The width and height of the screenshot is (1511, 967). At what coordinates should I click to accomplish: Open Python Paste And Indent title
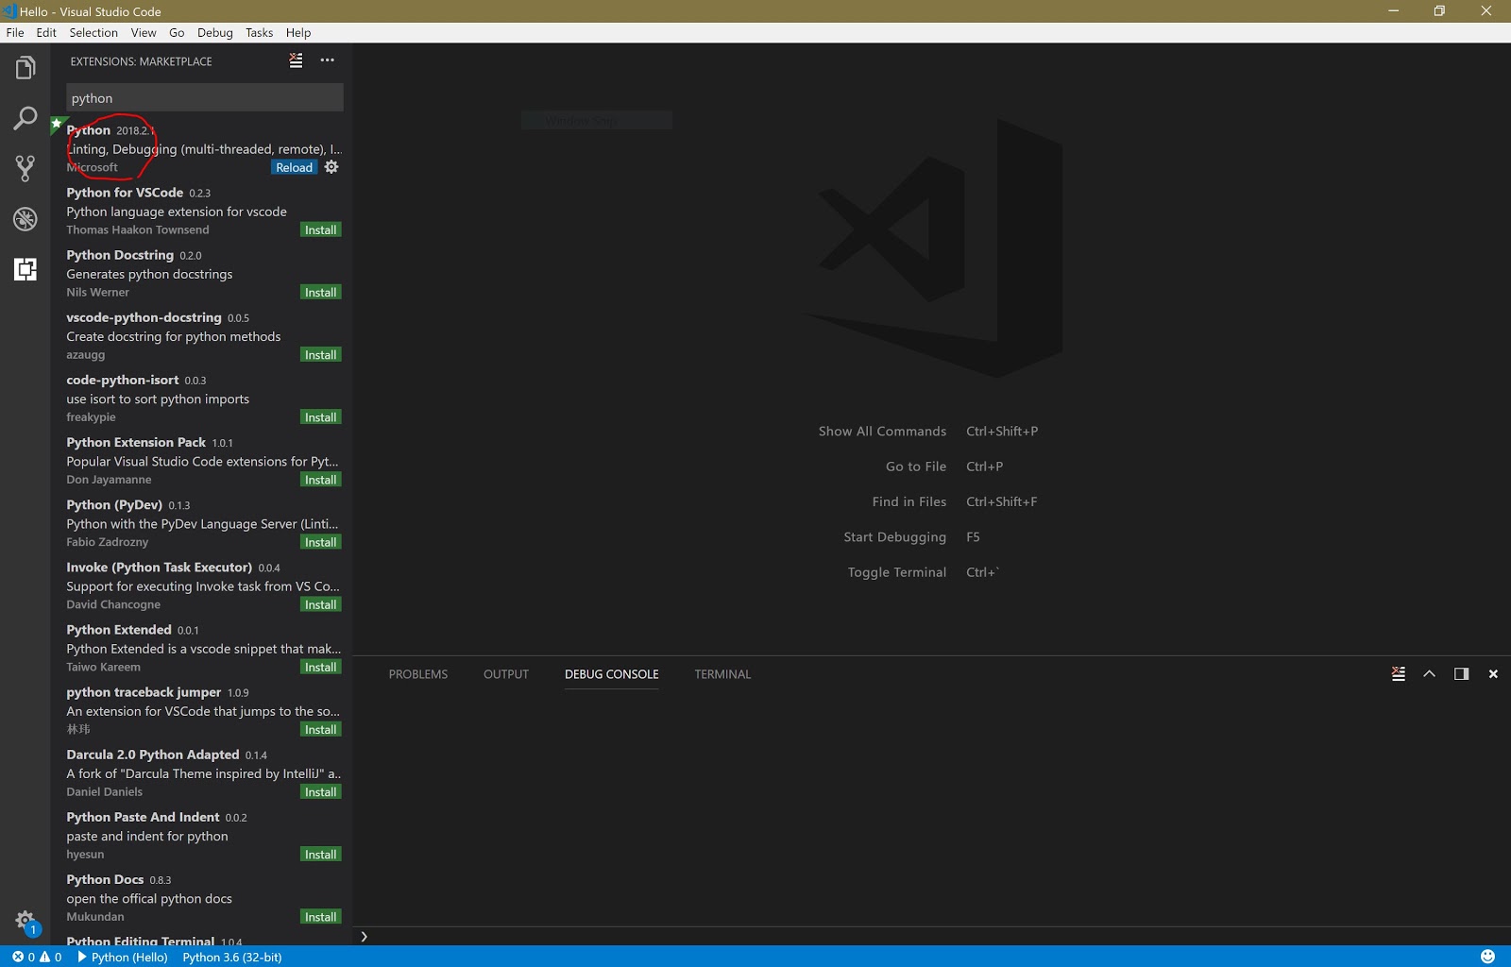(x=143, y=816)
